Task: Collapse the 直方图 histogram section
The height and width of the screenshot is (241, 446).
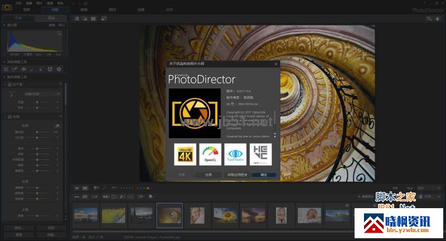Action: [4, 25]
